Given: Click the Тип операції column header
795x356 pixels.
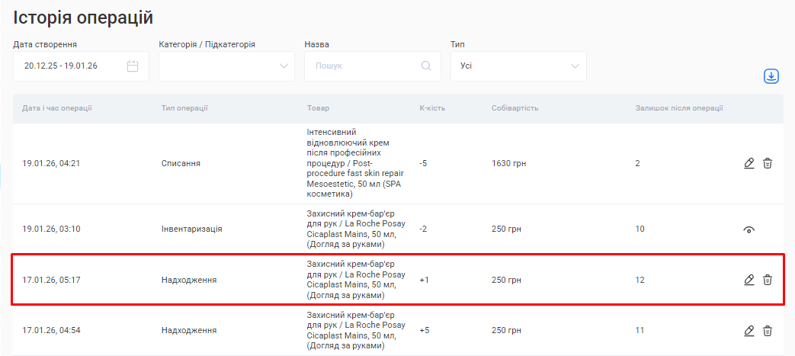Looking at the screenshot, I should tap(184, 108).
